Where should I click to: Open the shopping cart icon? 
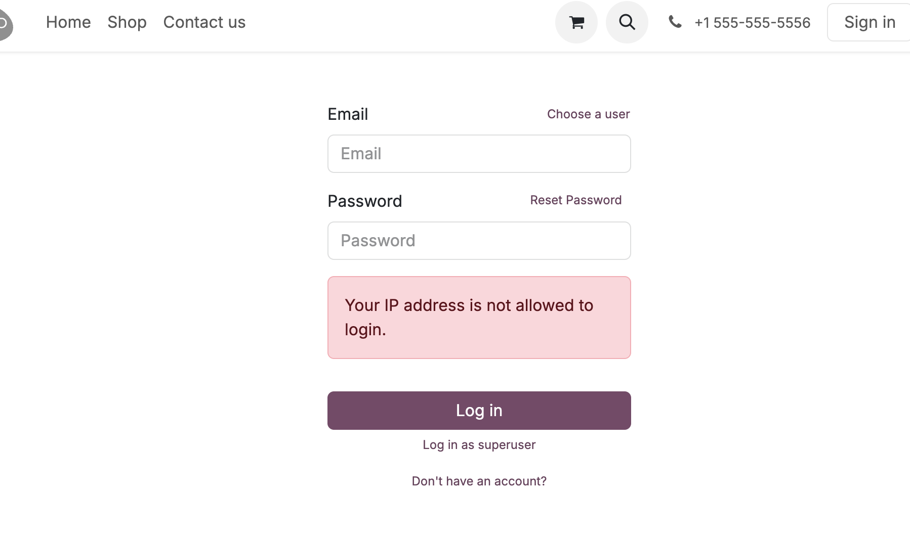pyautogui.click(x=576, y=22)
